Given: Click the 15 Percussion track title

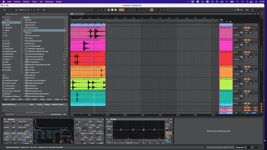Looking at the screenshot, I should pos(227,103).
